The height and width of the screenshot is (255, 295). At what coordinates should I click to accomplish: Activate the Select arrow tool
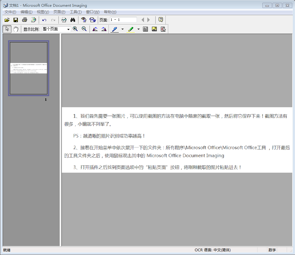coord(7,29)
